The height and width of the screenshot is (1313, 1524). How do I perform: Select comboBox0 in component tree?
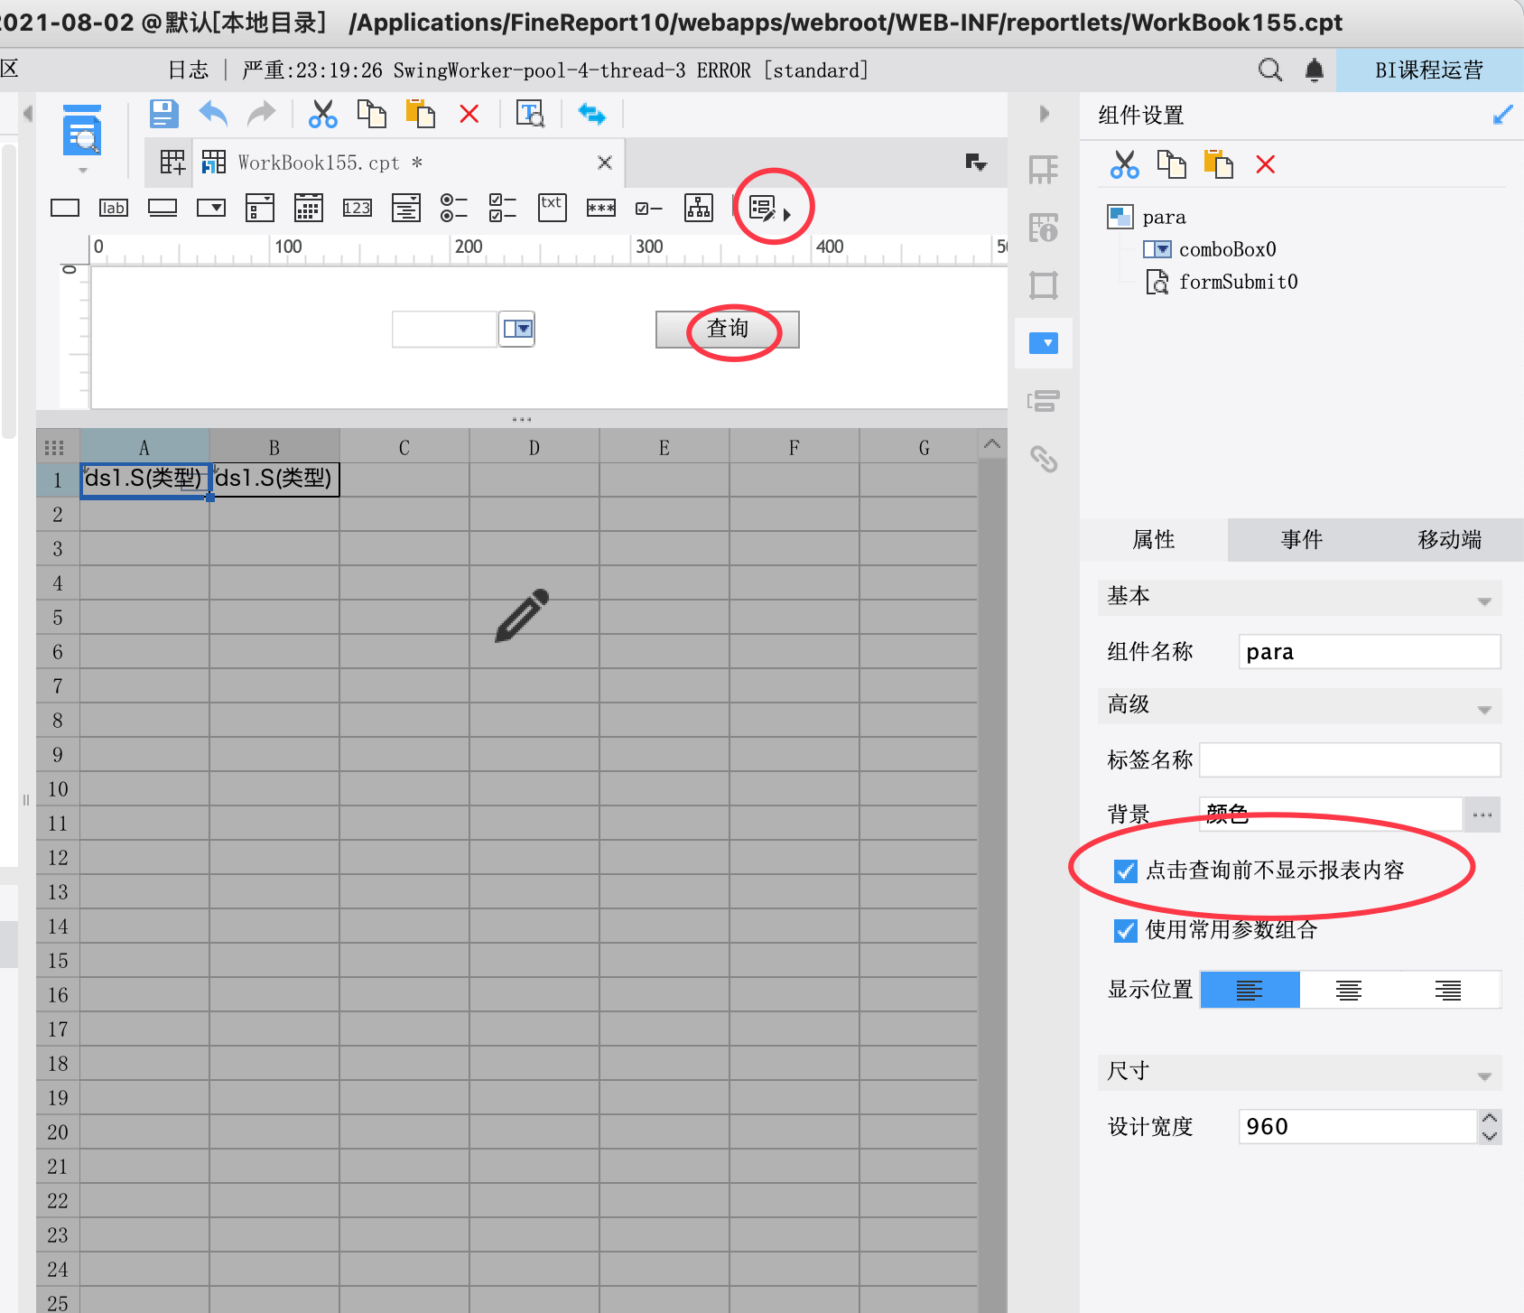click(1227, 249)
